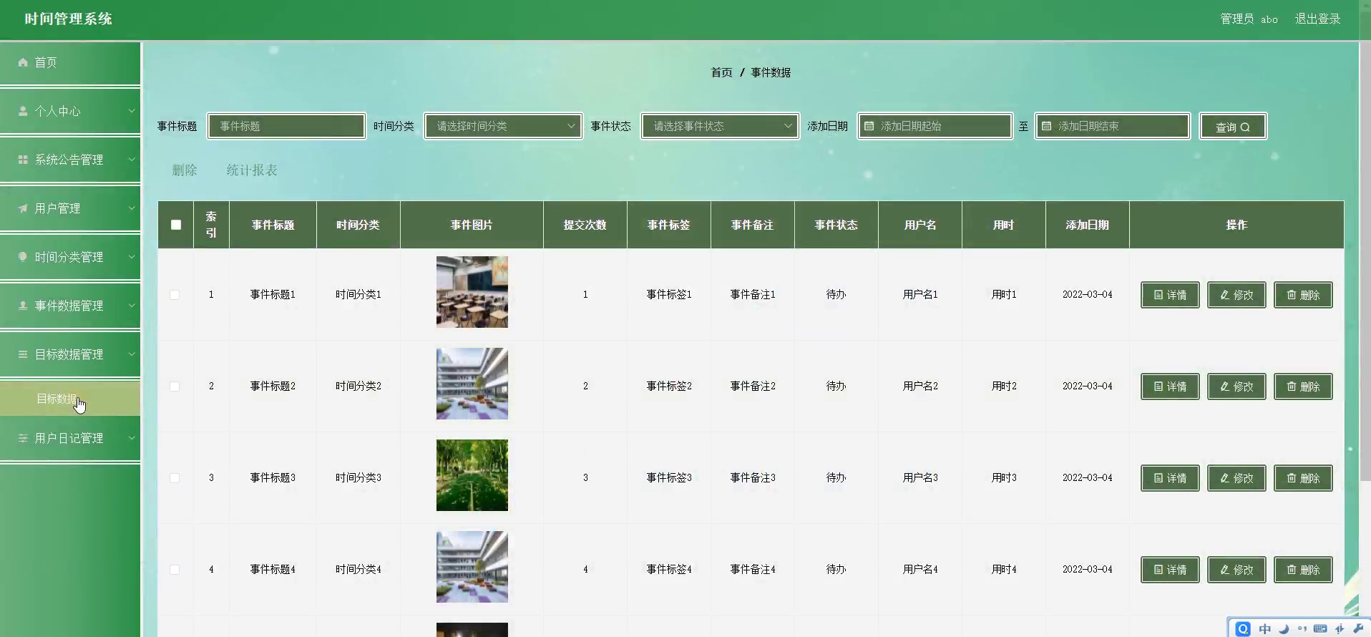
Task: Click 事件数据 in the breadcrumb
Action: tap(771, 72)
